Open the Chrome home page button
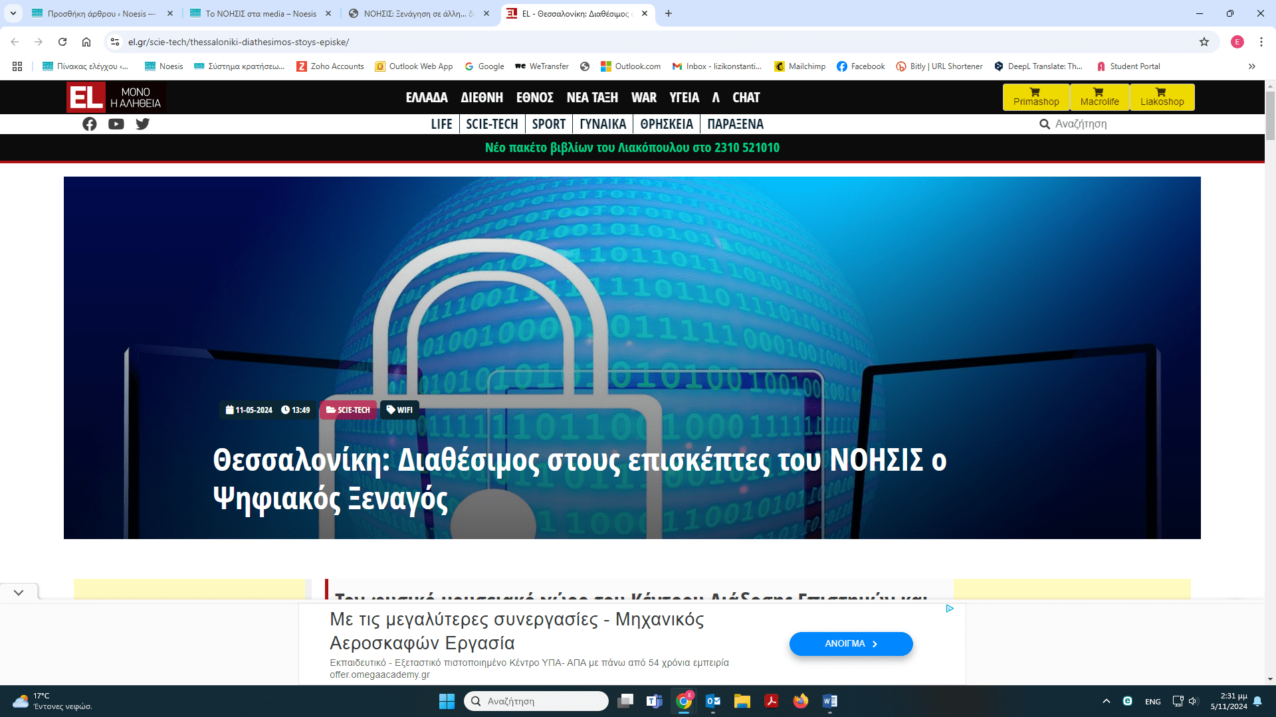Screen dimensions: 1276x717 pos(86,42)
